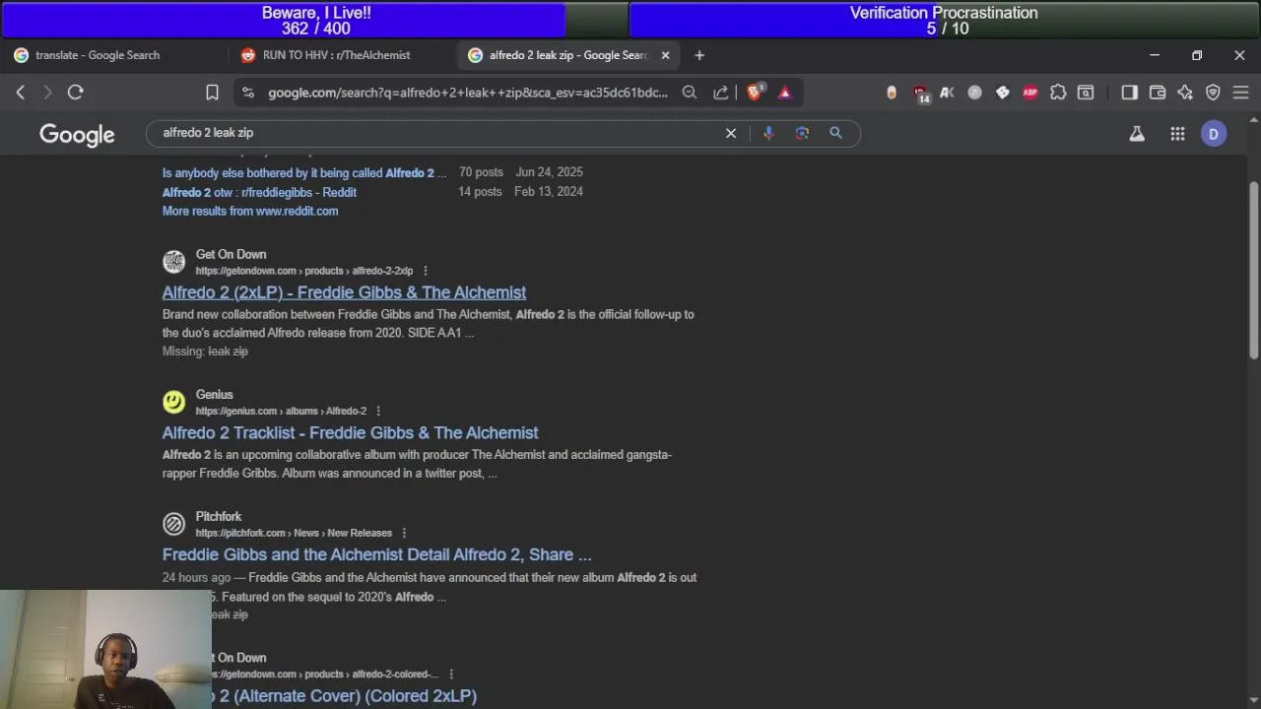Open site settings icon in address bar

[248, 93]
